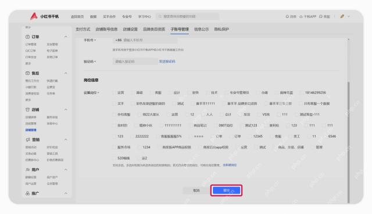372x214 pixels.
Task: Collapse the 推广 sidebar section
Action: [66, 193]
